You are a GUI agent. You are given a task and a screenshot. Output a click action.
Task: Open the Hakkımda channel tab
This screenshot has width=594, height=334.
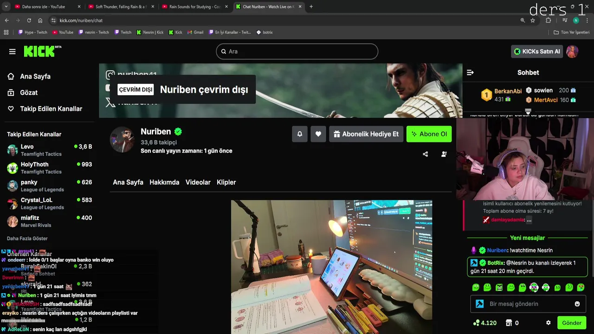(164, 182)
